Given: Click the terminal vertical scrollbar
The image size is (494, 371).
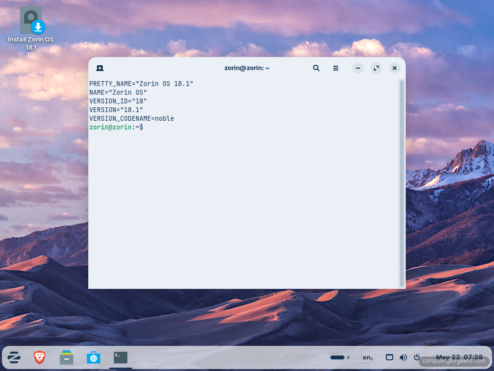Looking at the screenshot, I should (402, 183).
